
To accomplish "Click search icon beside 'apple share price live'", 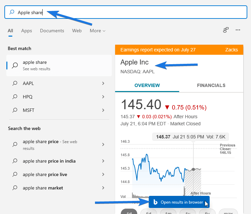I will [15, 174].
